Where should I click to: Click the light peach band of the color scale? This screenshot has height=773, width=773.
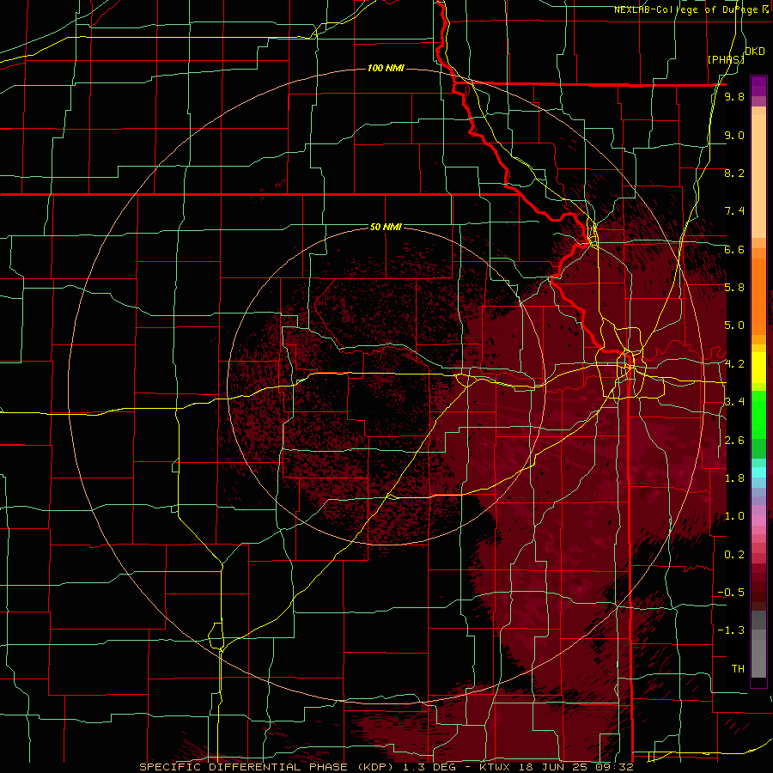758,178
